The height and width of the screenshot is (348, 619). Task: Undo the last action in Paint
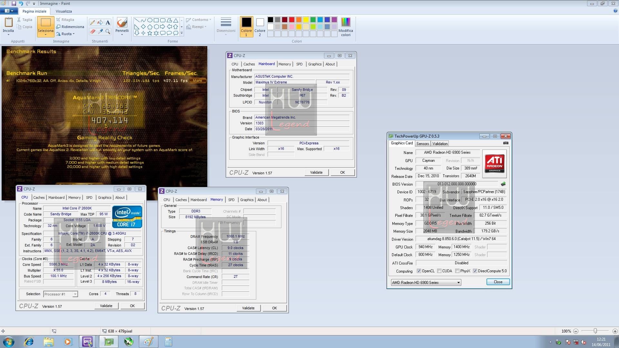pos(21,4)
